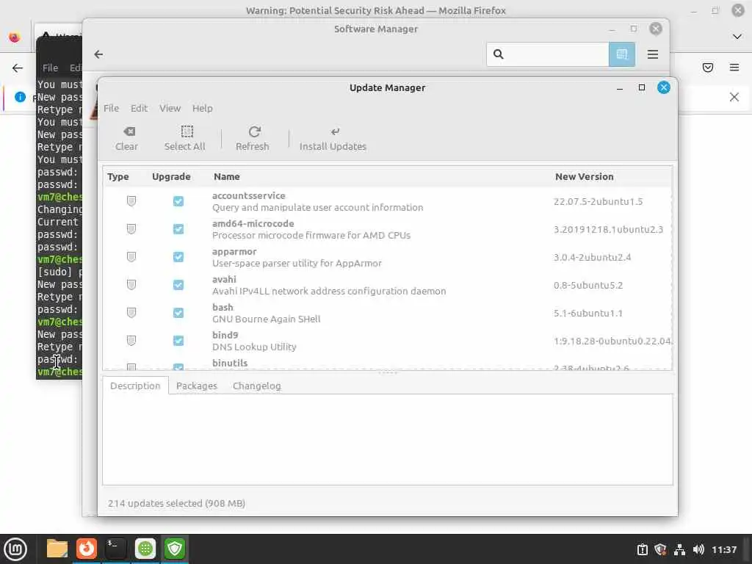Toggle the avahi upgrade checkbox
Viewport: 752px width, 564px height.
pos(178,285)
